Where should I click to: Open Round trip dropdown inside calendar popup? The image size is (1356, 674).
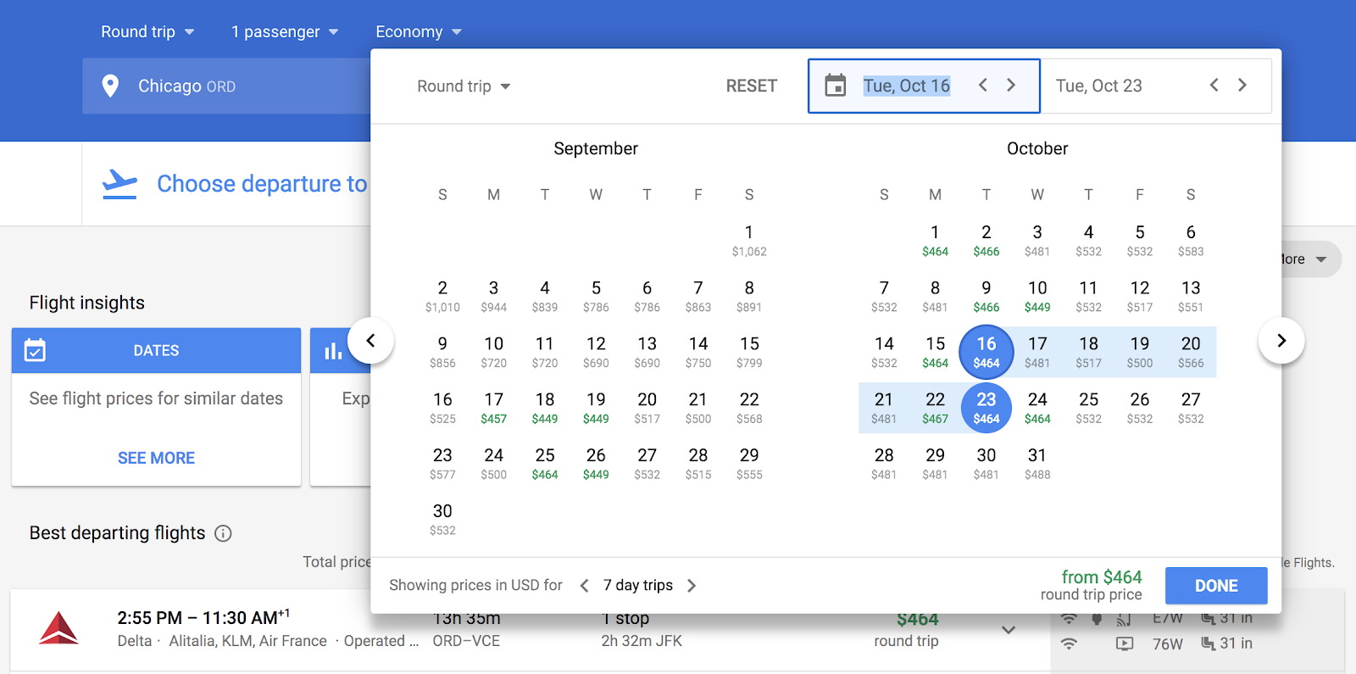pyautogui.click(x=464, y=86)
